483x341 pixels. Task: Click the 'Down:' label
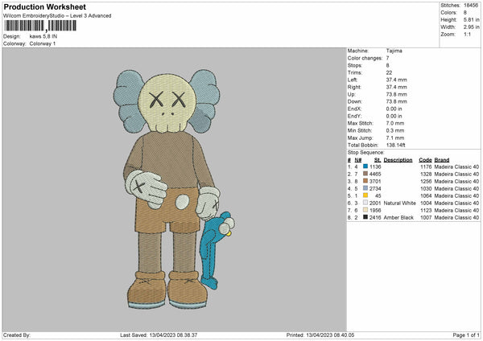pyautogui.click(x=354, y=101)
